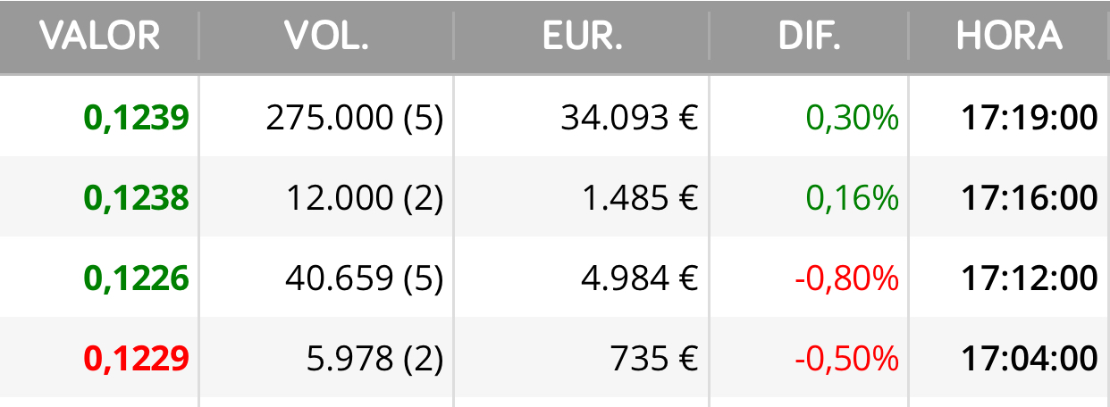The height and width of the screenshot is (407, 1110).
Task: Select the EUR. column header
Action: (x=582, y=37)
